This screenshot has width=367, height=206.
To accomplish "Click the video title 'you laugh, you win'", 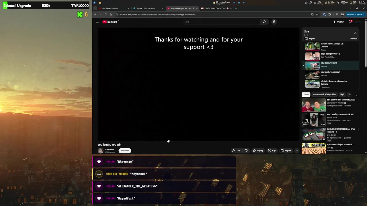I will tap(110, 144).
